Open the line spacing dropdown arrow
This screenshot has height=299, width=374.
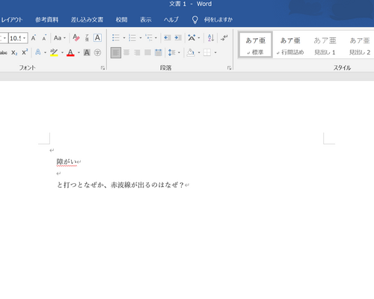click(x=179, y=52)
